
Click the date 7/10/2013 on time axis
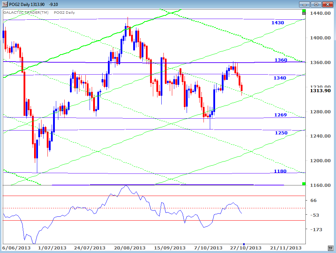(x=208, y=248)
